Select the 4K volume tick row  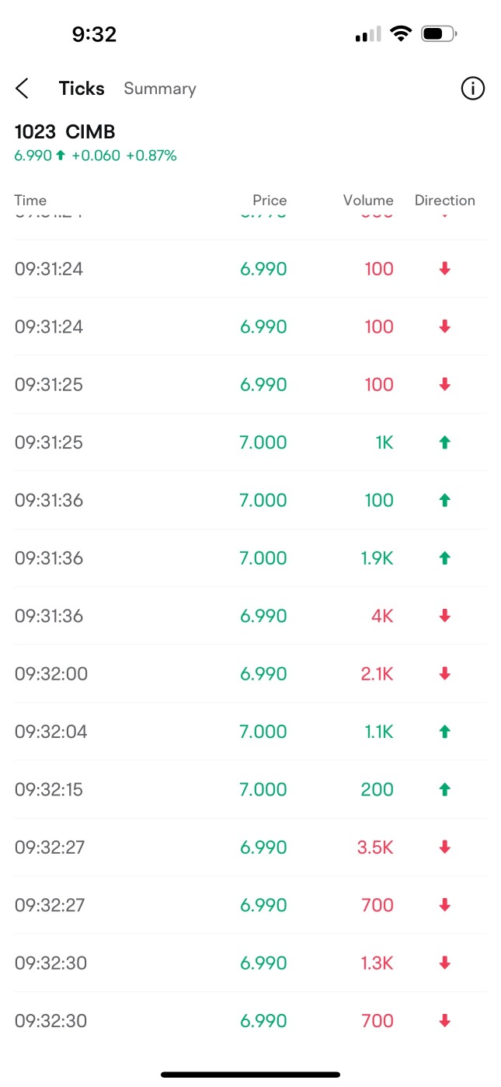click(250, 616)
